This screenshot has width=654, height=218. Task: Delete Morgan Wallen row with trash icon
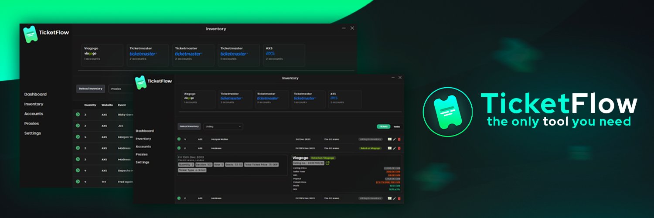click(x=399, y=139)
